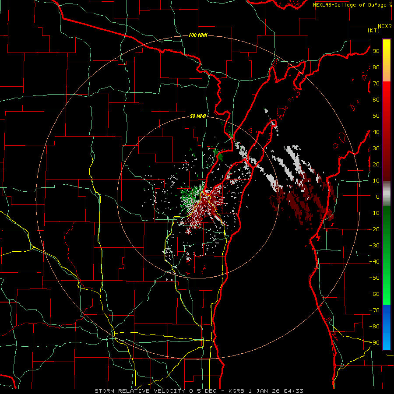
Task: Click the bright green segment of color bar
Action: tap(387, 289)
